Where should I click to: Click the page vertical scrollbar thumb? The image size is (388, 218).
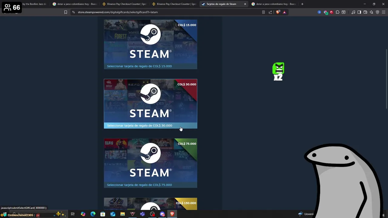pos(386,79)
